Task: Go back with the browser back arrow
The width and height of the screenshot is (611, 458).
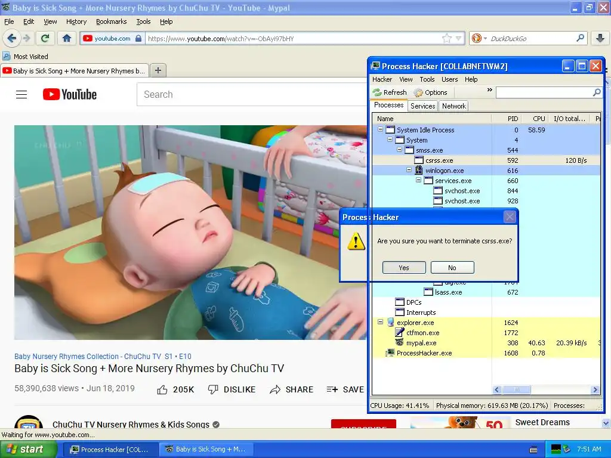Action: (x=11, y=38)
